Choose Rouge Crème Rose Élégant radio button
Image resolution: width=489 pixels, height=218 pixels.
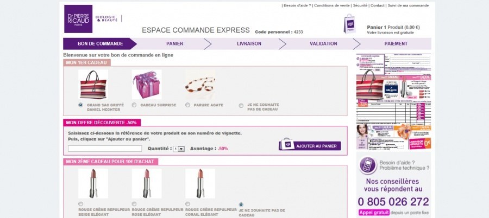point(134,204)
